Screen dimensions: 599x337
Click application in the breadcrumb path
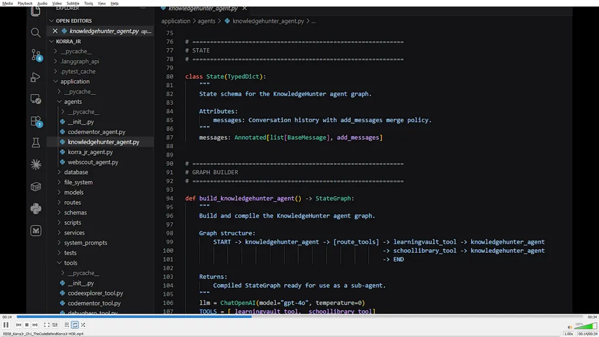(x=175, y=21)
